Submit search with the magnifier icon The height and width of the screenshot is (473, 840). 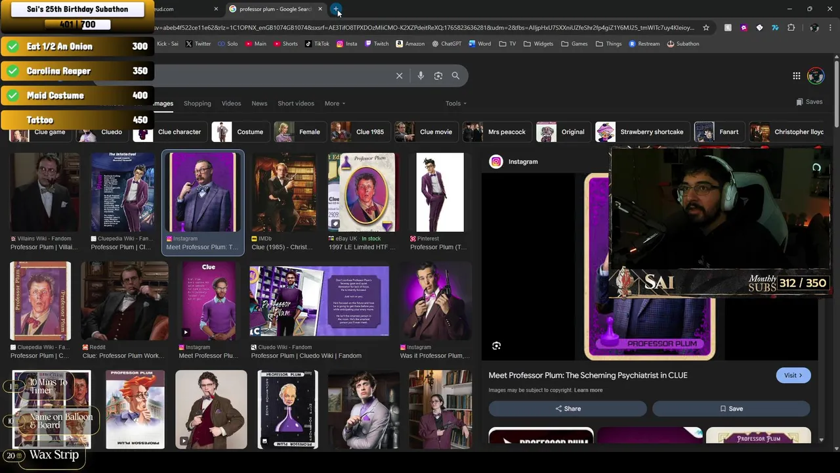[455, 76]
